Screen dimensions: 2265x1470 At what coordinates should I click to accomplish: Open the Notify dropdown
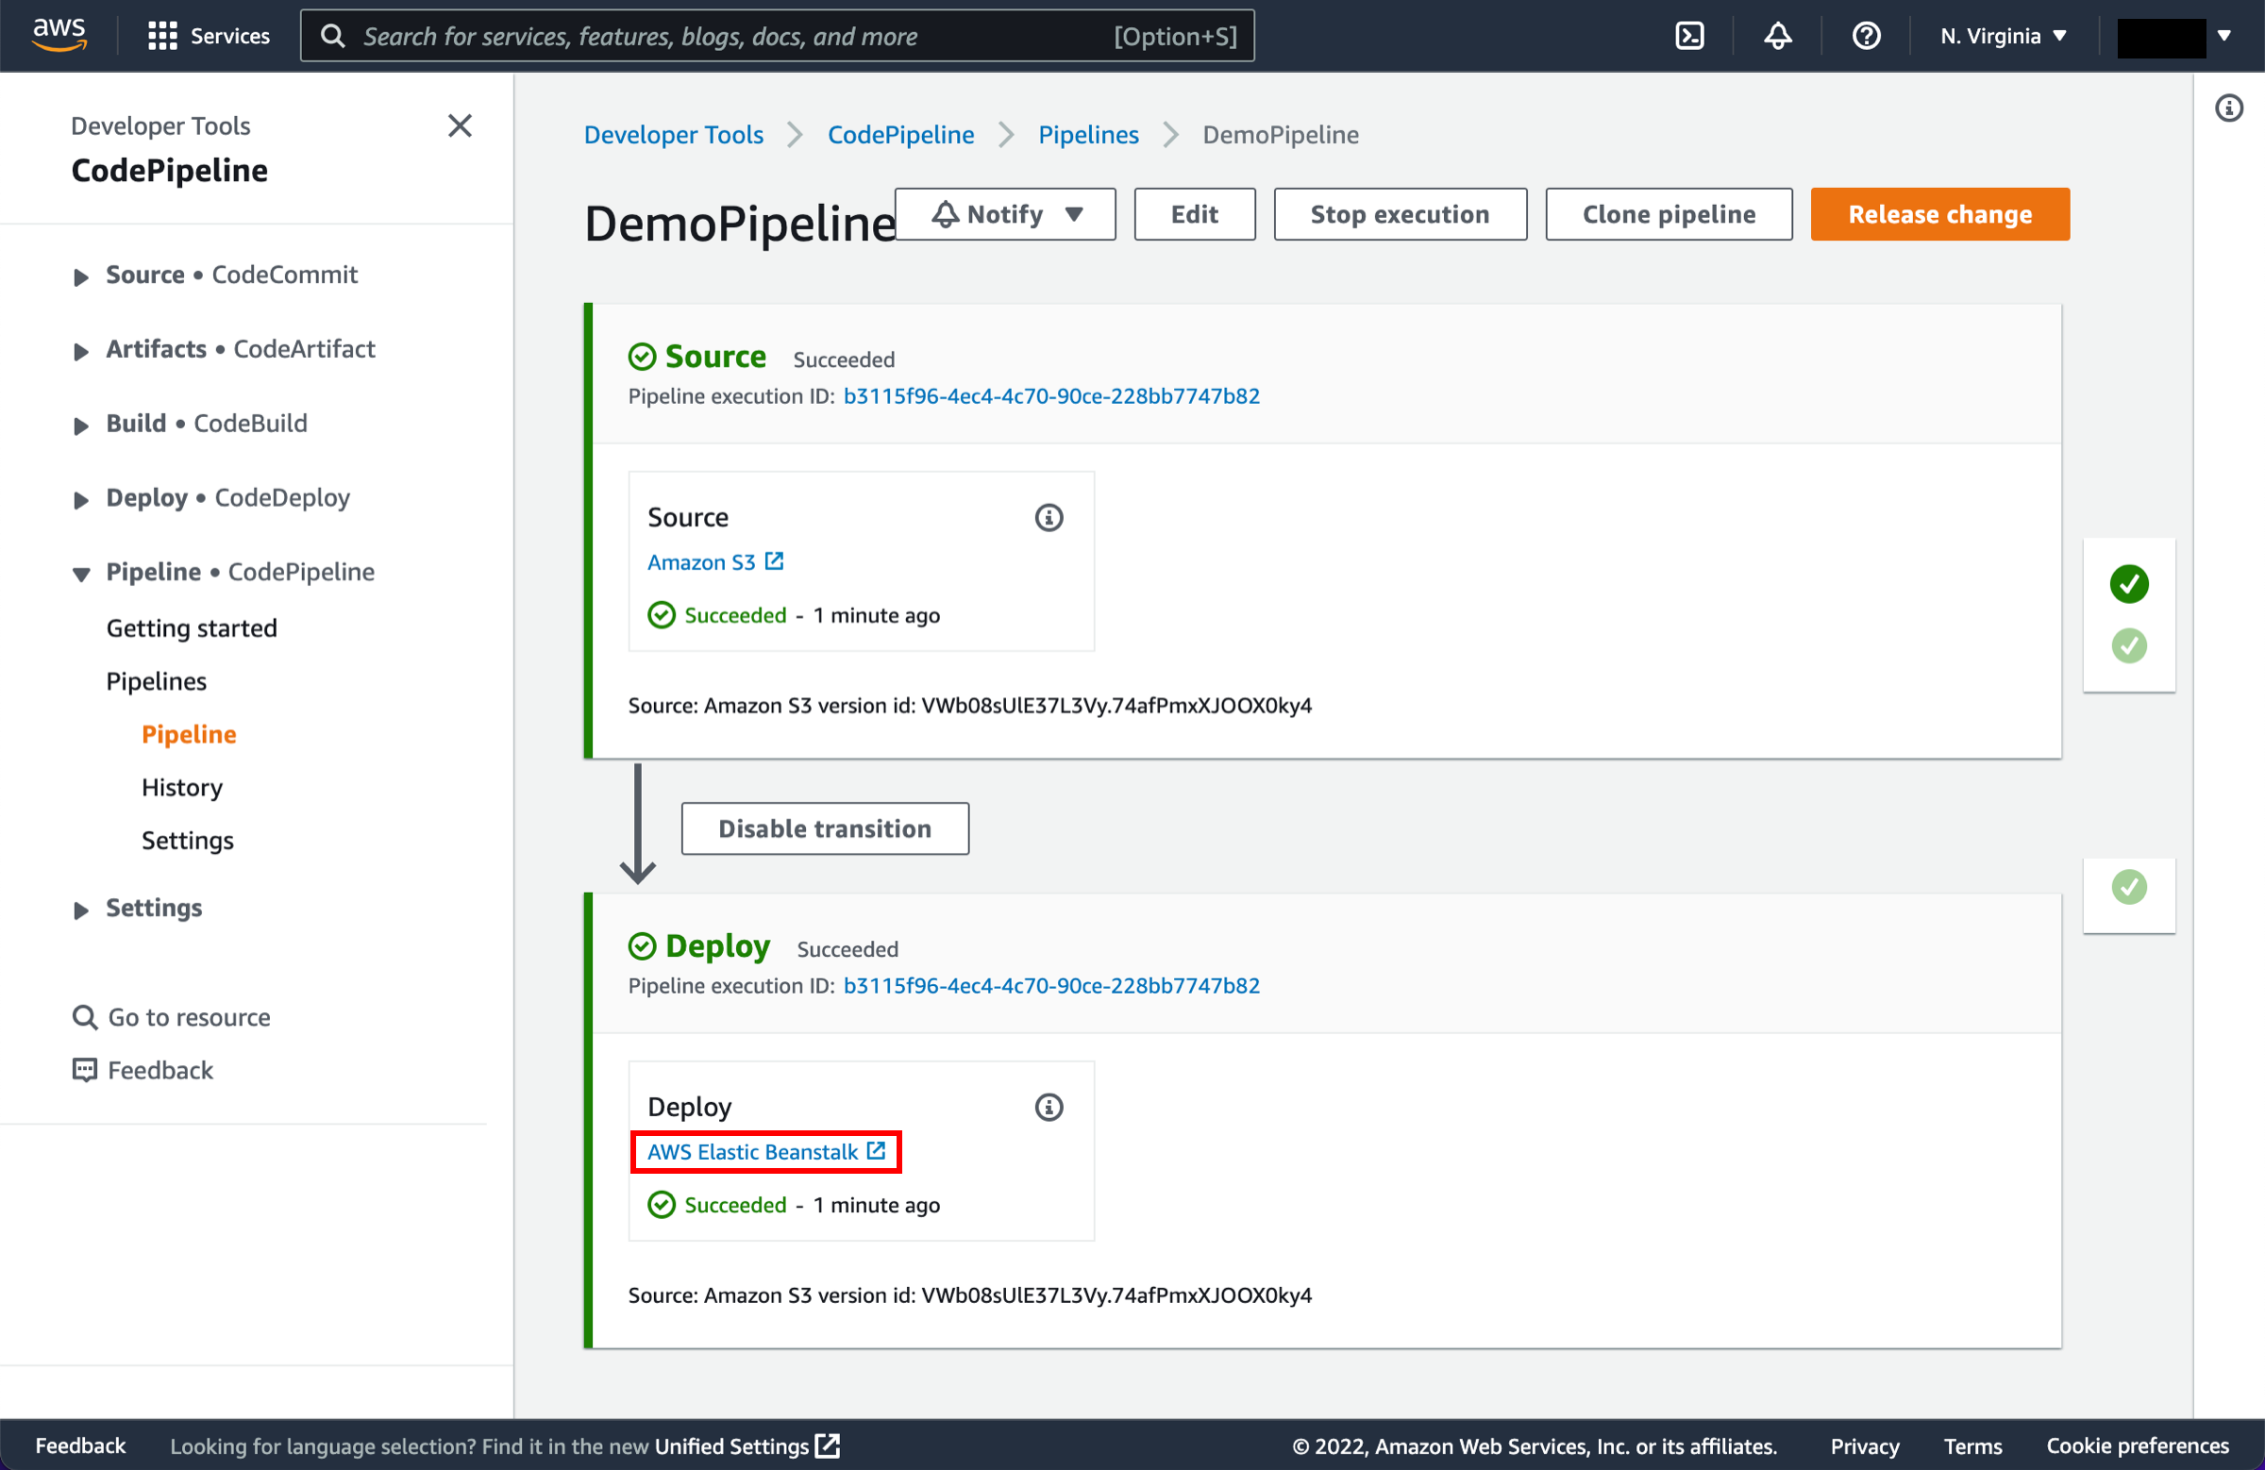click(1005, 214)
